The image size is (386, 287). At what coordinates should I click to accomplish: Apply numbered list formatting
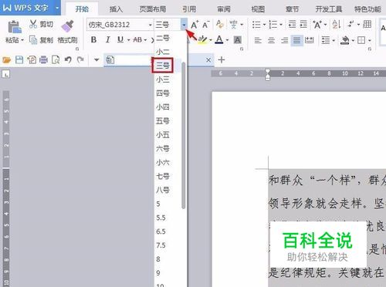(273, 25)
